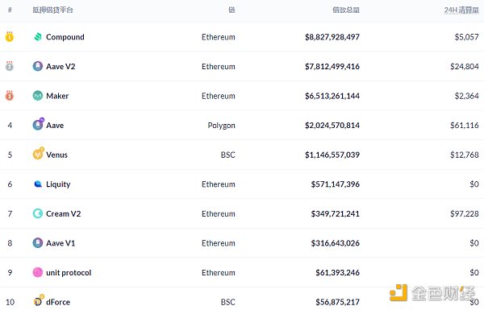
Task: Click the Aave Polygon logo icon
Action: 38,124
